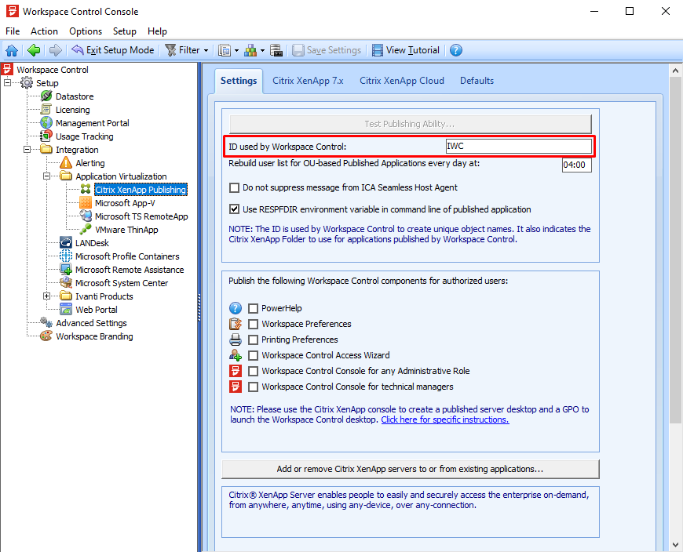Click Microsoft Profile Containers icon
683x552 pixels.
(66, 256)
